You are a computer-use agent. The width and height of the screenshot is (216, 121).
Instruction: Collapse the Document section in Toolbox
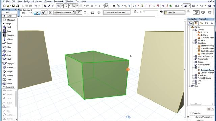4,87
